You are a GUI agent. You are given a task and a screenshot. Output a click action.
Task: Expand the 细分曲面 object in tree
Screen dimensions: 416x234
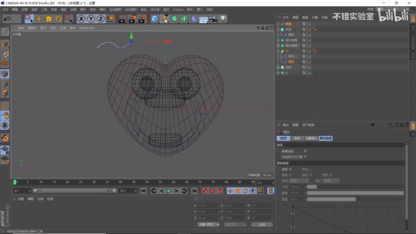click(278, 40)
